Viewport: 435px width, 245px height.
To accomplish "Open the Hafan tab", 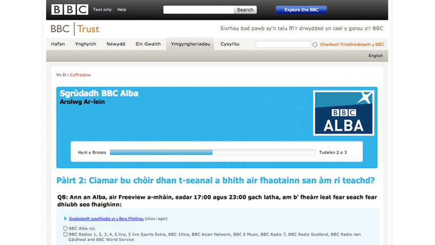I will [58, 44].
